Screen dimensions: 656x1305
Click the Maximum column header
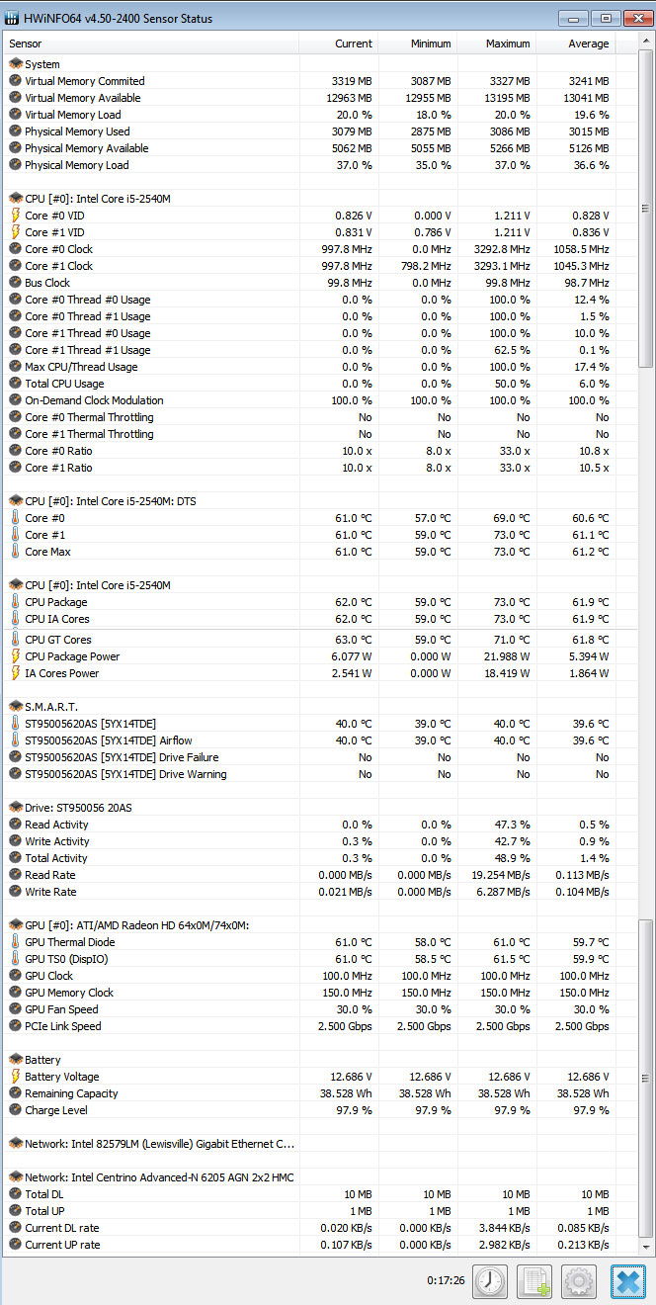[497, 43]
